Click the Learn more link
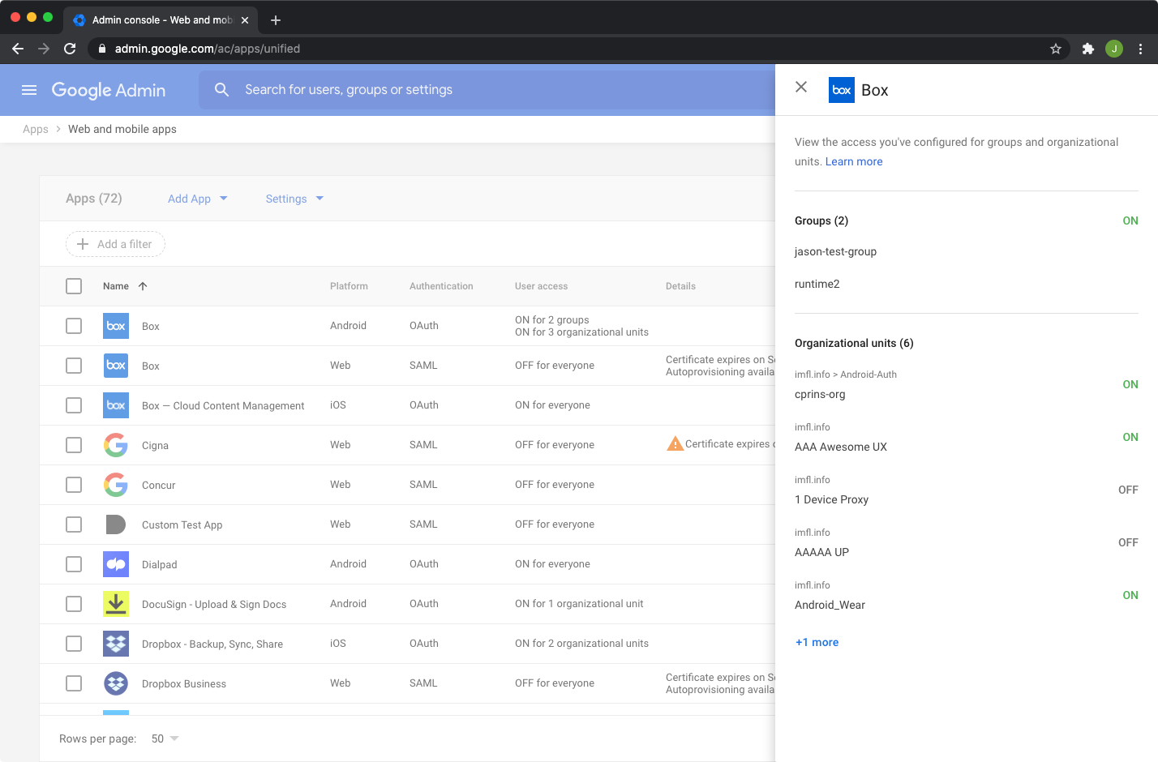This screenshot has width=1158, height=762. [x=854, y=161]
